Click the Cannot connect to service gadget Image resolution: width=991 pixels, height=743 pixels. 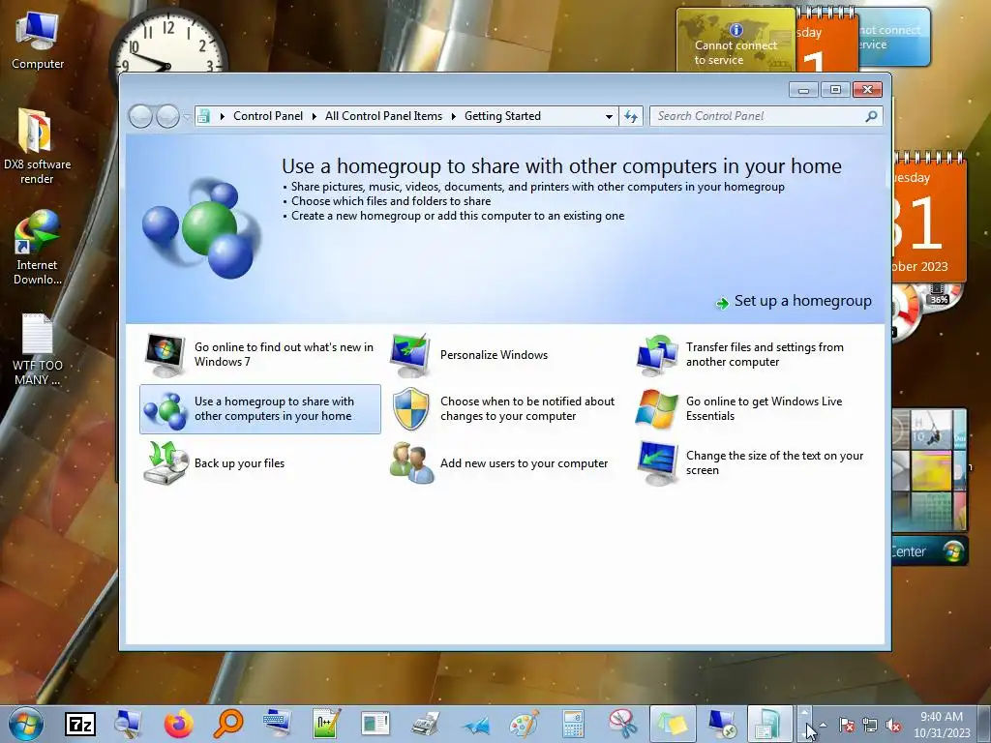click(x=736, y=41)
